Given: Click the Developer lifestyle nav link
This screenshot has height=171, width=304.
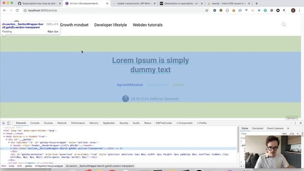Looking at the screenshot, I should coord(111,25).
